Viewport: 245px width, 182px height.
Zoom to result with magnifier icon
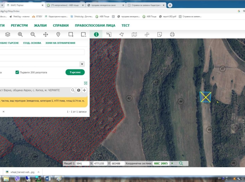click(x=73, y=90)
